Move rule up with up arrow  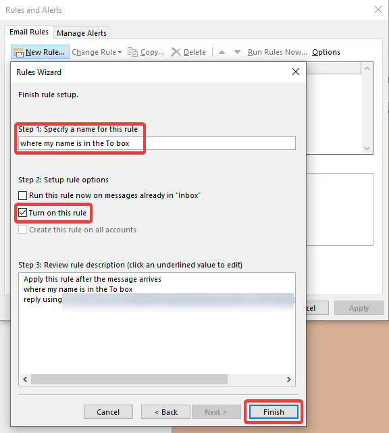pyautogui.click(x=222, y=52)
